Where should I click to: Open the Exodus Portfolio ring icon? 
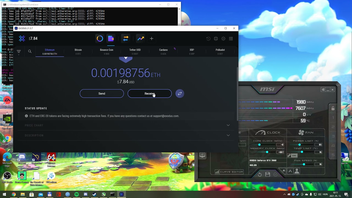point(100,39)
